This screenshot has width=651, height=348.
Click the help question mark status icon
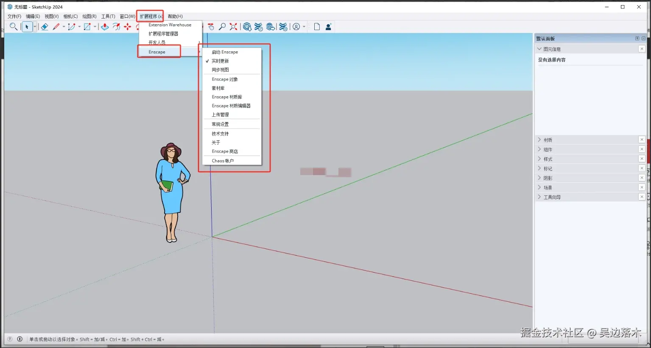click(10, 339)
